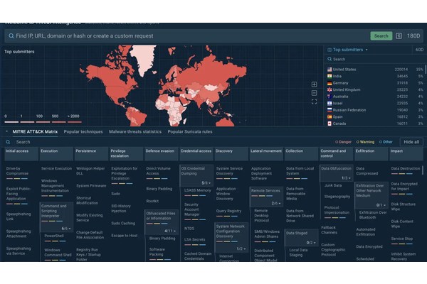427x284 pixels.
Task: Click the magnifier icon in the matrix search
Action: [x=8, y=142]
